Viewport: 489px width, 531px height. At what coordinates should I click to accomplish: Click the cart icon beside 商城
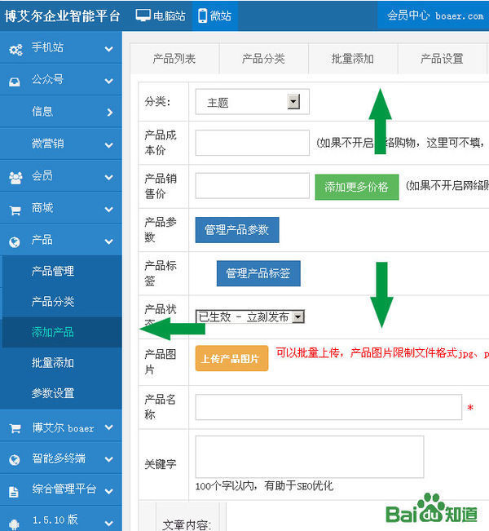pos(15,210)
